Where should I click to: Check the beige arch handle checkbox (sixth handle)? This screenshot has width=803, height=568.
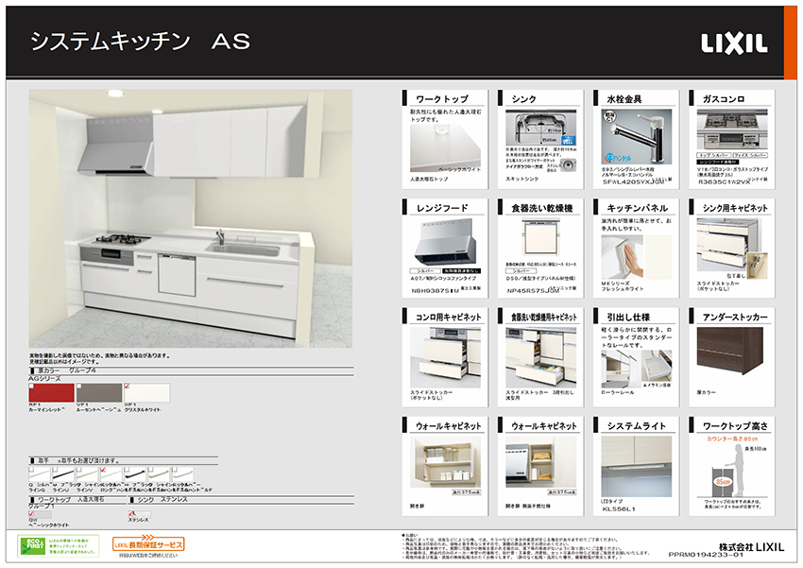[151, 469]
